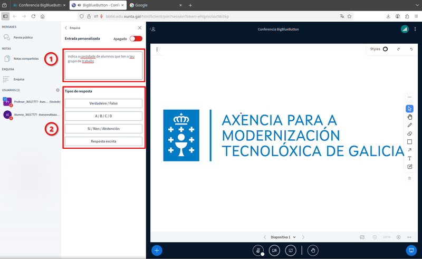Select the Eraser tool
This screenshot has height=259, width=422.
point(409,134)
